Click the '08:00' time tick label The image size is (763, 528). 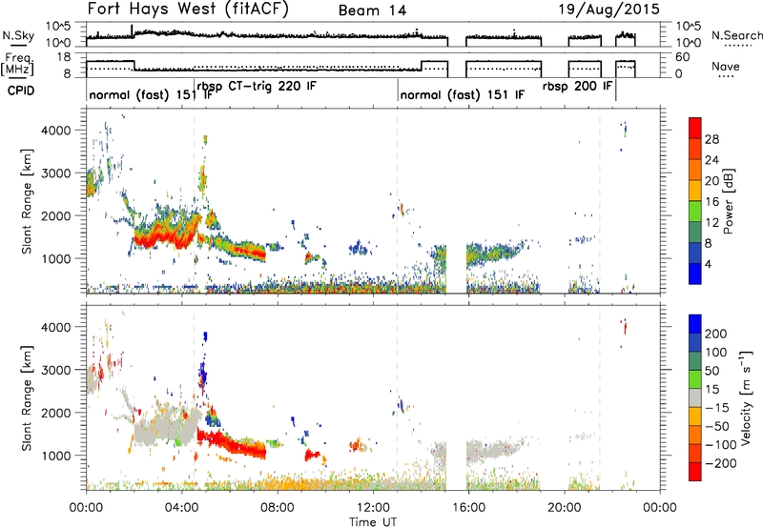tap(278, 508)
